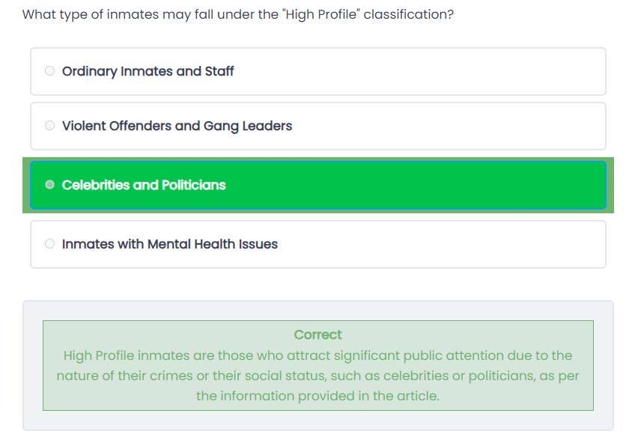Click the "Celebrities and Politicians" answer text

tap(144, 185)
